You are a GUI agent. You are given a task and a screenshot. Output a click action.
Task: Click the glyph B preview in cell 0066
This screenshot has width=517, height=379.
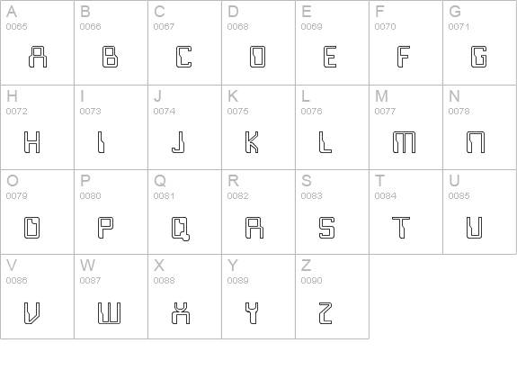pyautogui.click(x=110, y=57)
